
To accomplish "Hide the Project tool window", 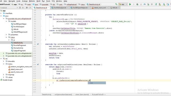I will 30,8.
